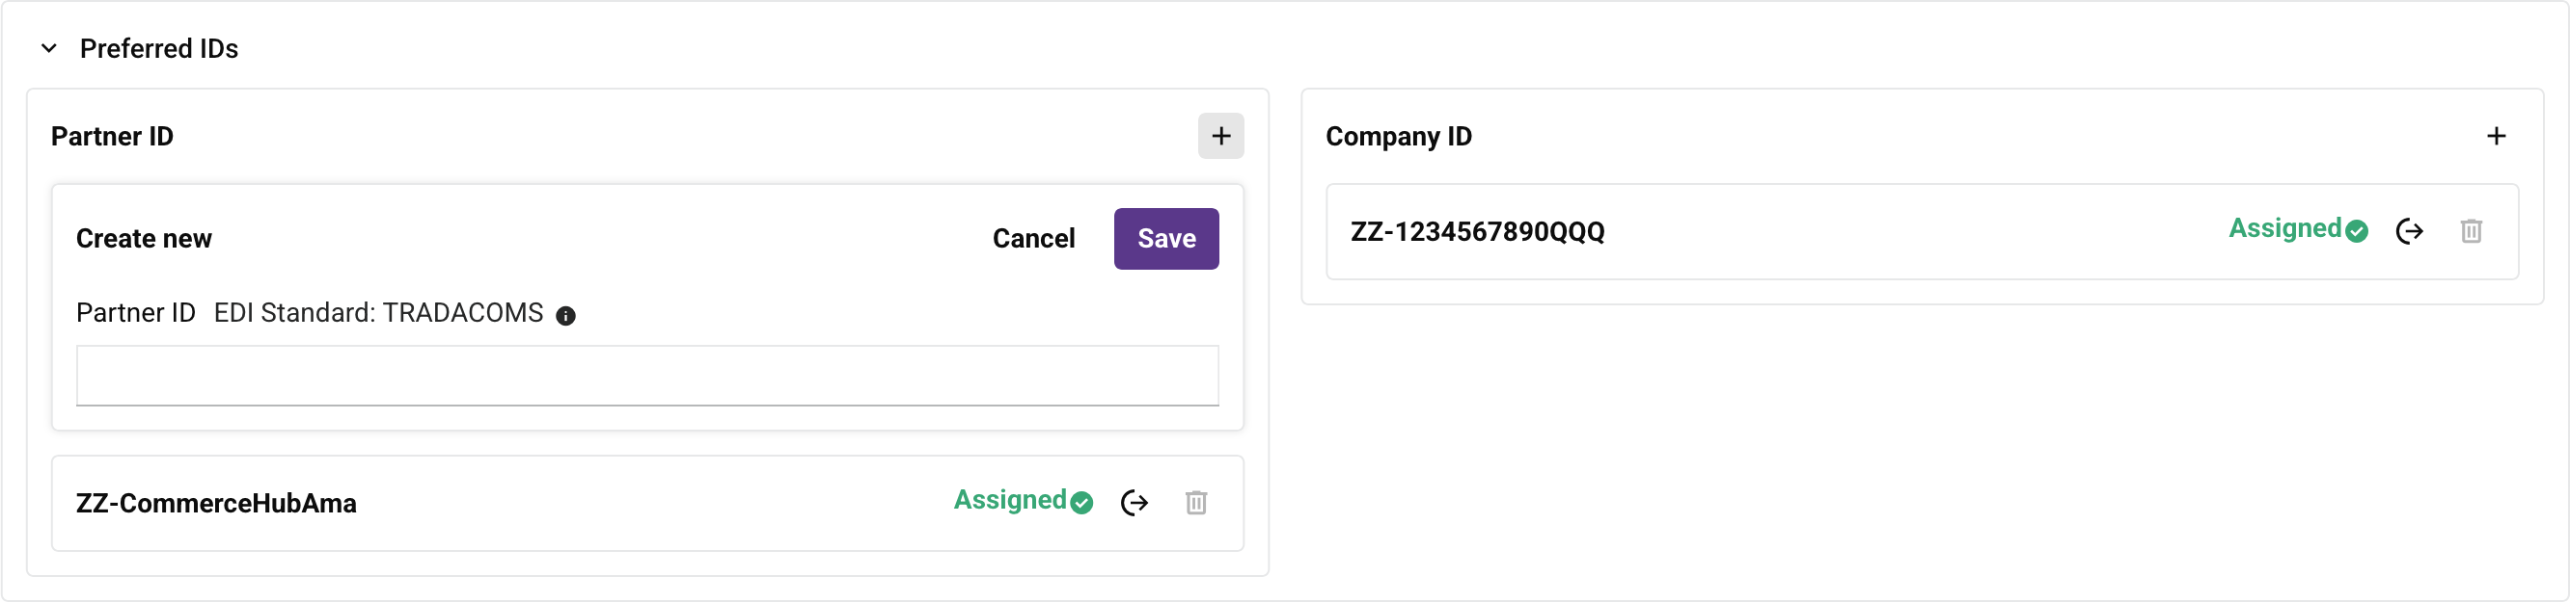Add a new Company ID
The image size is (2570, 603).
[2499, 136]
